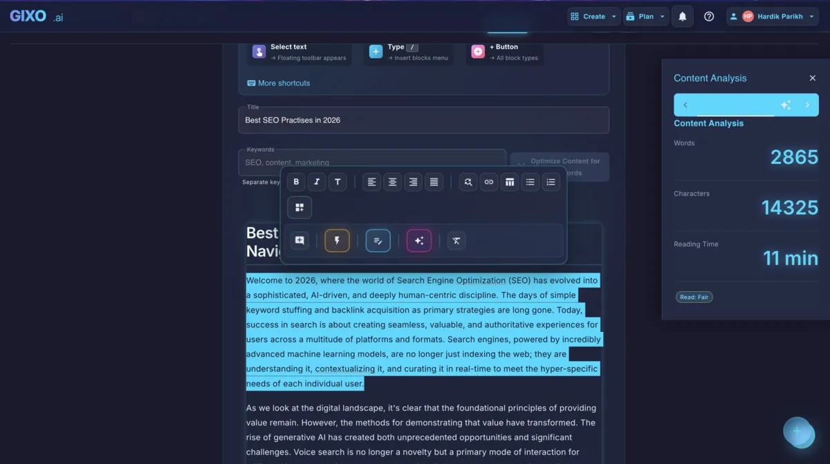The image size is (830, 464).
Task: Align the text to center
Action: (x=392, y=181)
